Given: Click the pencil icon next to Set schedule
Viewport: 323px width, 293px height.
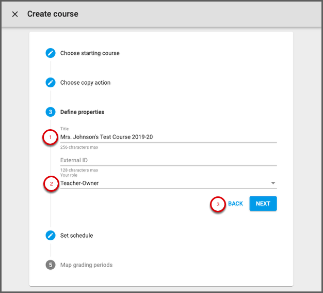Looking at the screenshot, I should [x=51, y=236].
